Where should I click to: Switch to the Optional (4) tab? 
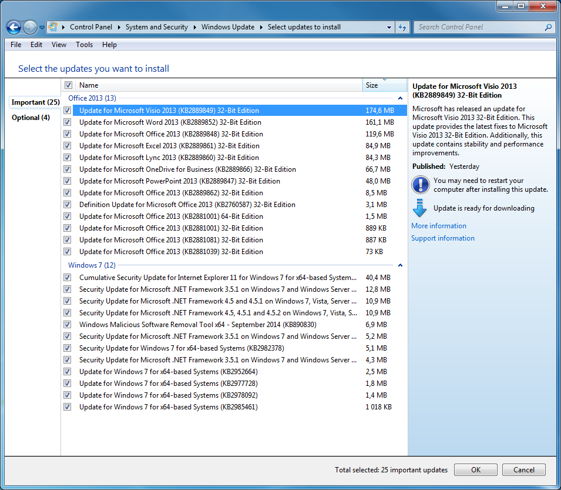click(x=31, y=118)
